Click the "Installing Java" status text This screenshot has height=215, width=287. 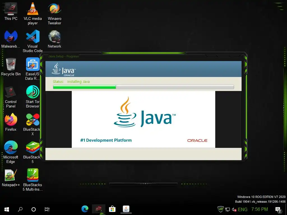(78, 81)
